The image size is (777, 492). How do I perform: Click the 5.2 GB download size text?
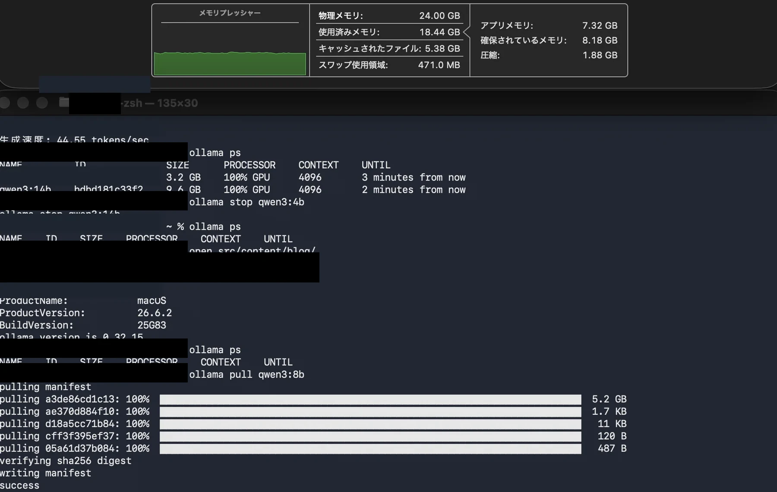pyautogui.click(x=609, y=399)
